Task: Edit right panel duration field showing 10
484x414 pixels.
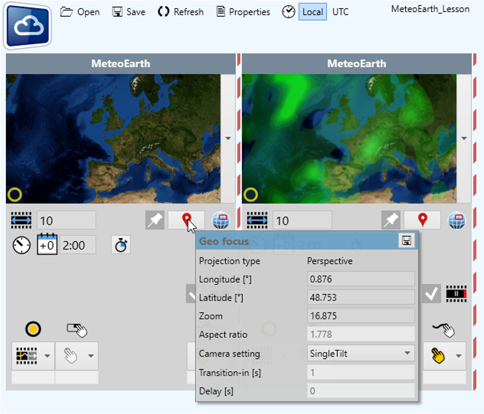Action: point(302,220)
